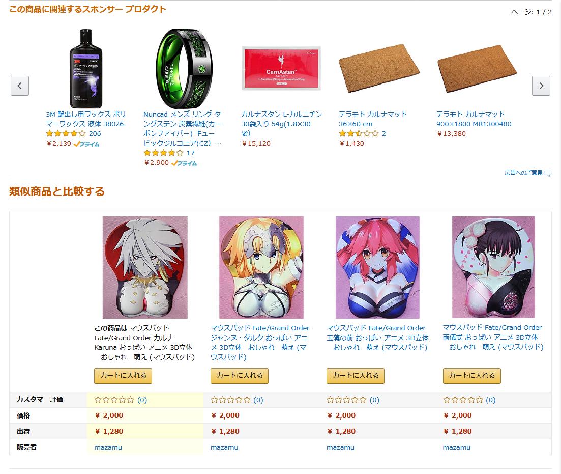Viewport: 561px width, 474px height.
Task: Click empty stars under Tamamo mousepad
Action: pos(347,400)
